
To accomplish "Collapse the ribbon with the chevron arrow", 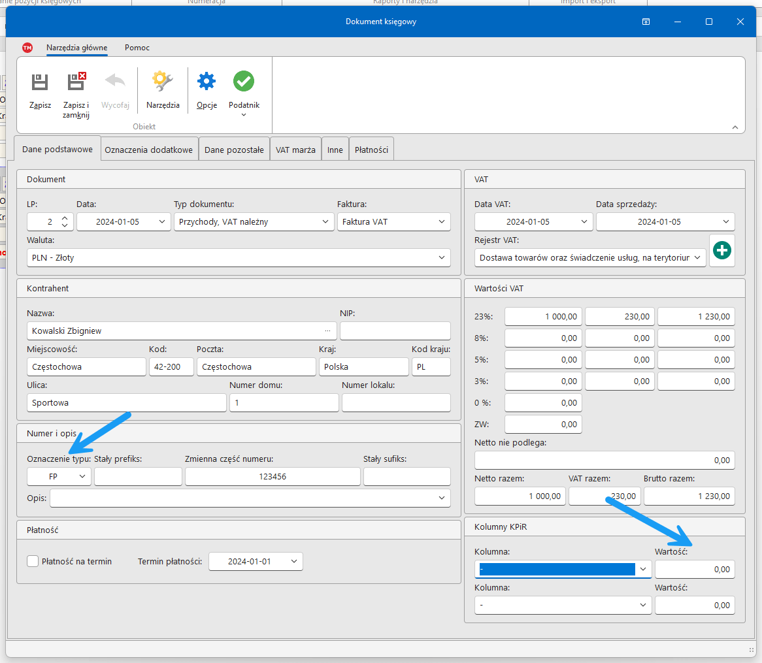I will click(x=734, y=127).
